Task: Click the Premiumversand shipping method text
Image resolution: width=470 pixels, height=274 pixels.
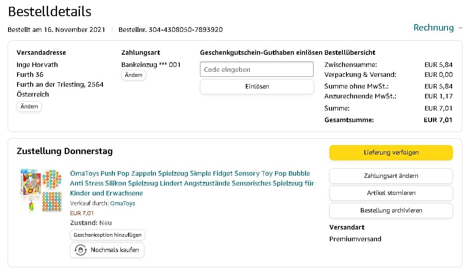Action: 355,239
